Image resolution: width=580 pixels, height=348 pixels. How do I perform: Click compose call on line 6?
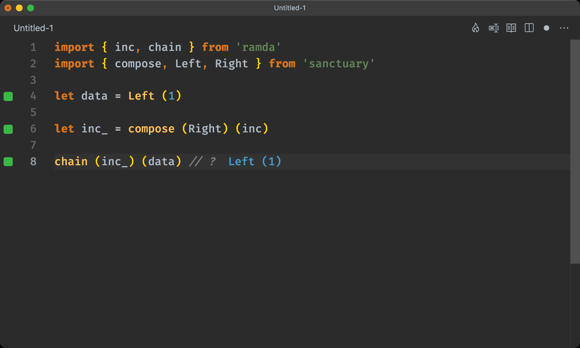point(152,129)
